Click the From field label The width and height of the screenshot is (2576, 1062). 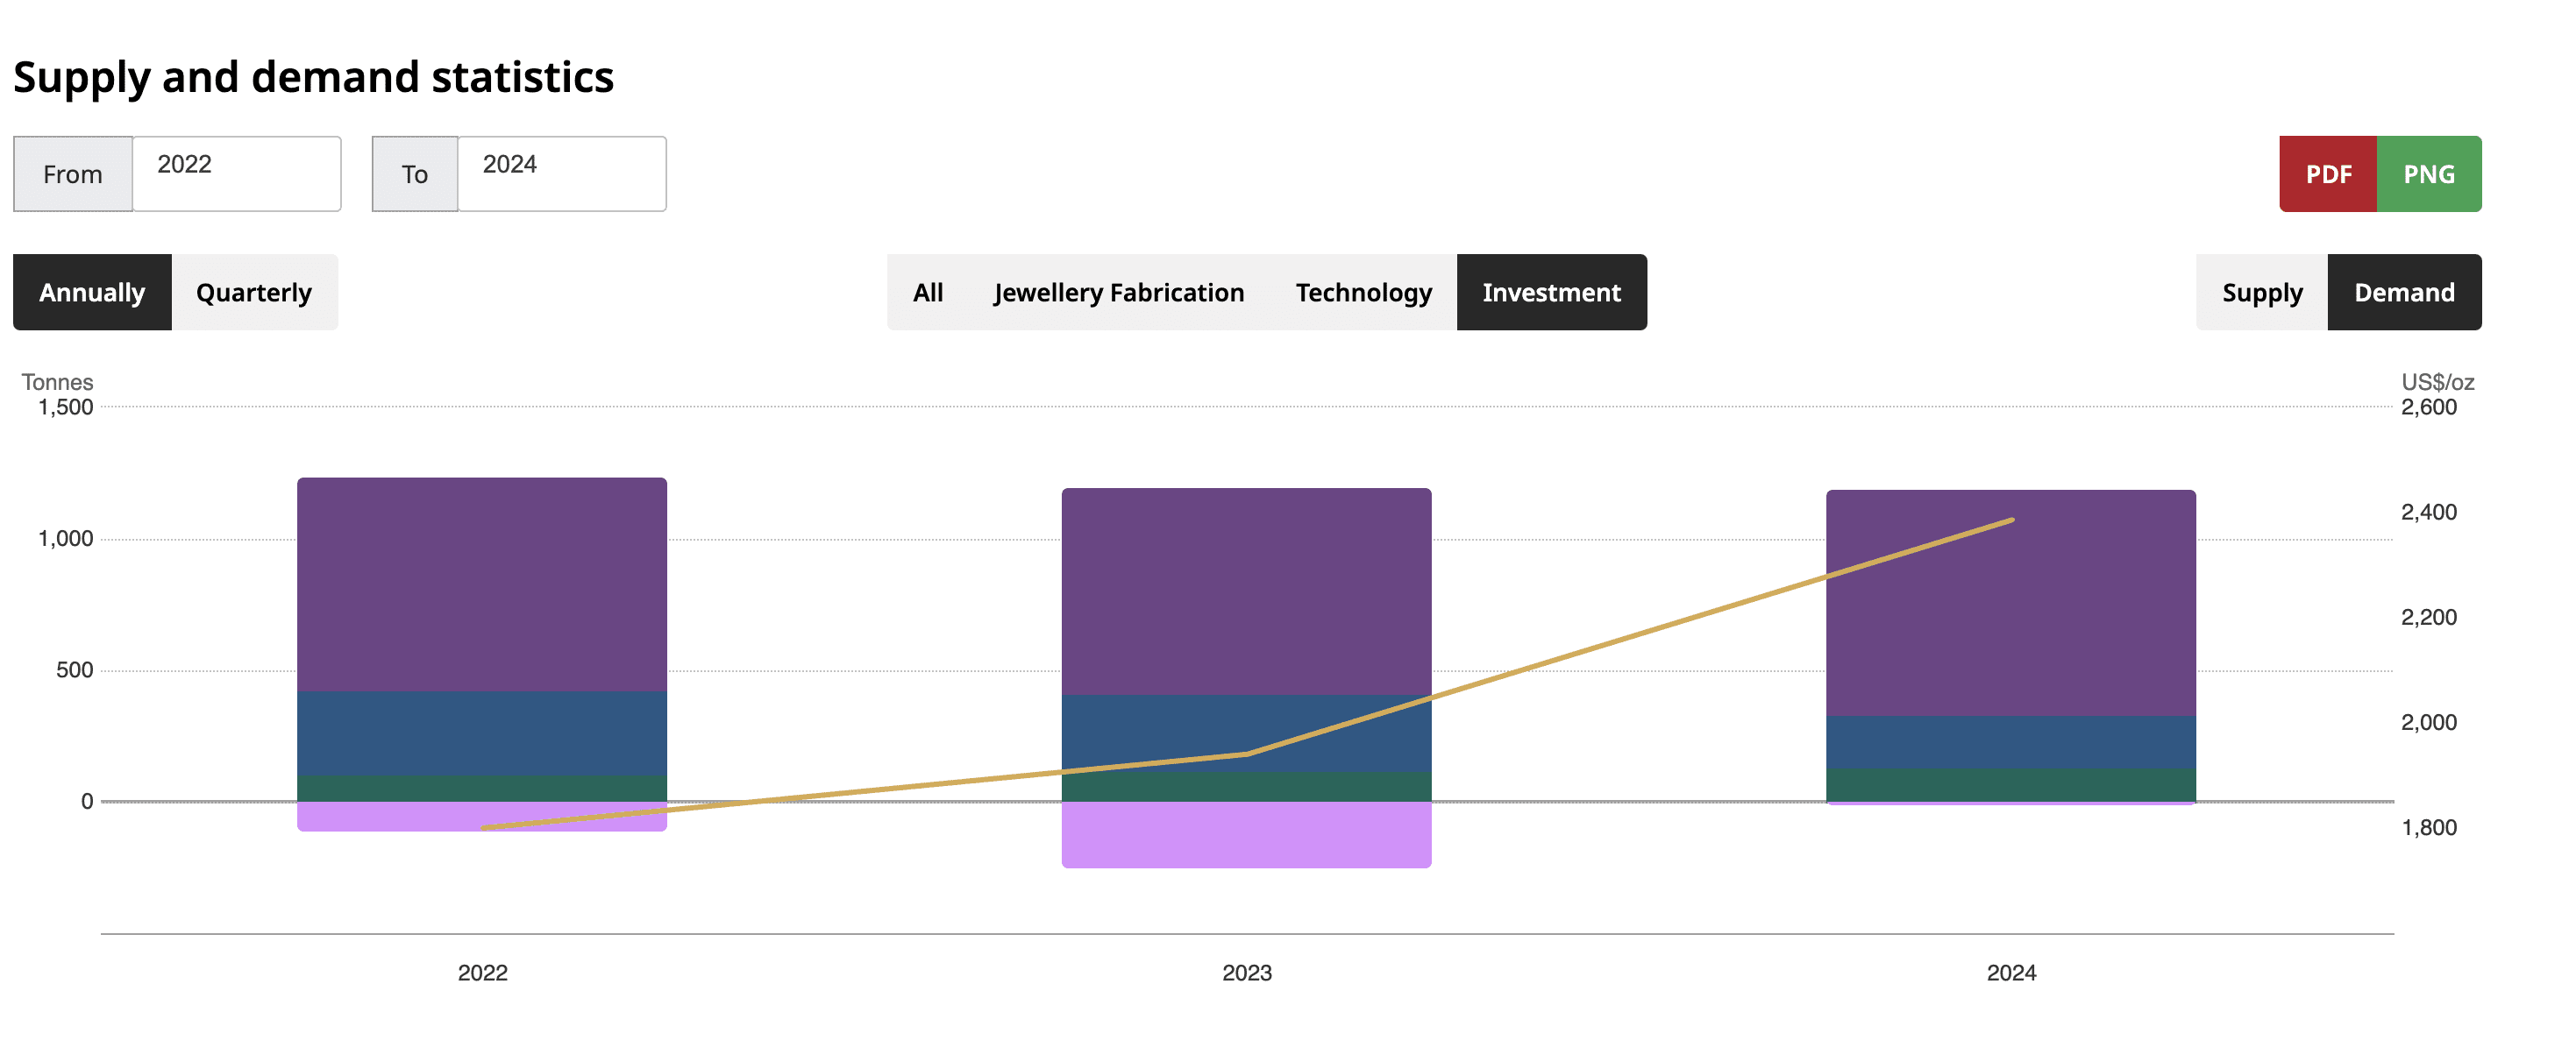click(71, 173)
